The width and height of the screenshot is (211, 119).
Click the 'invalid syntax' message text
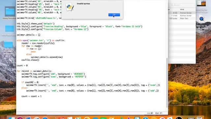83,4
